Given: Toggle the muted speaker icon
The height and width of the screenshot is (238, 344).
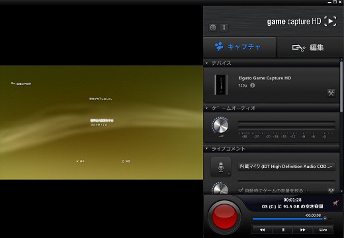Looking at the screenshot, I should pyautogui.click(x=335, y=203).
